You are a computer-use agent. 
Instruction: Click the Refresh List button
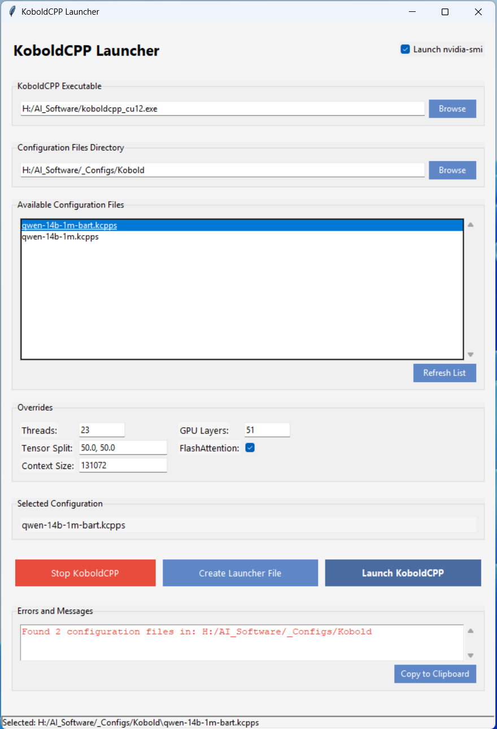pyautogui.click(x=444, y=373)
